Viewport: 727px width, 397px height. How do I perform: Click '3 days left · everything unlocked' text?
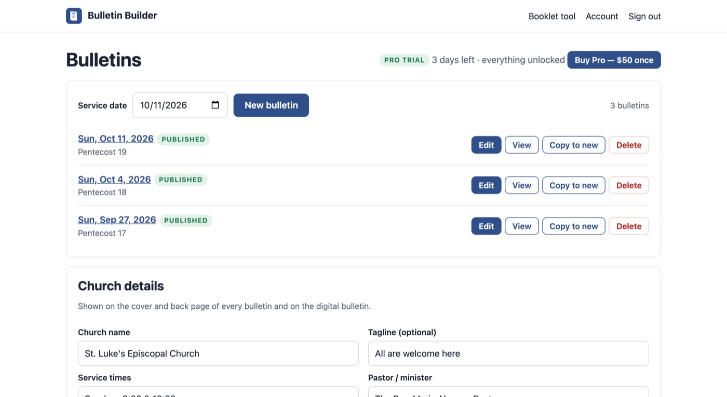point(499,60)
